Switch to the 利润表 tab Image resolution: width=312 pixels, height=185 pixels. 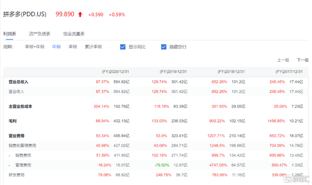(x=10, y=34)
